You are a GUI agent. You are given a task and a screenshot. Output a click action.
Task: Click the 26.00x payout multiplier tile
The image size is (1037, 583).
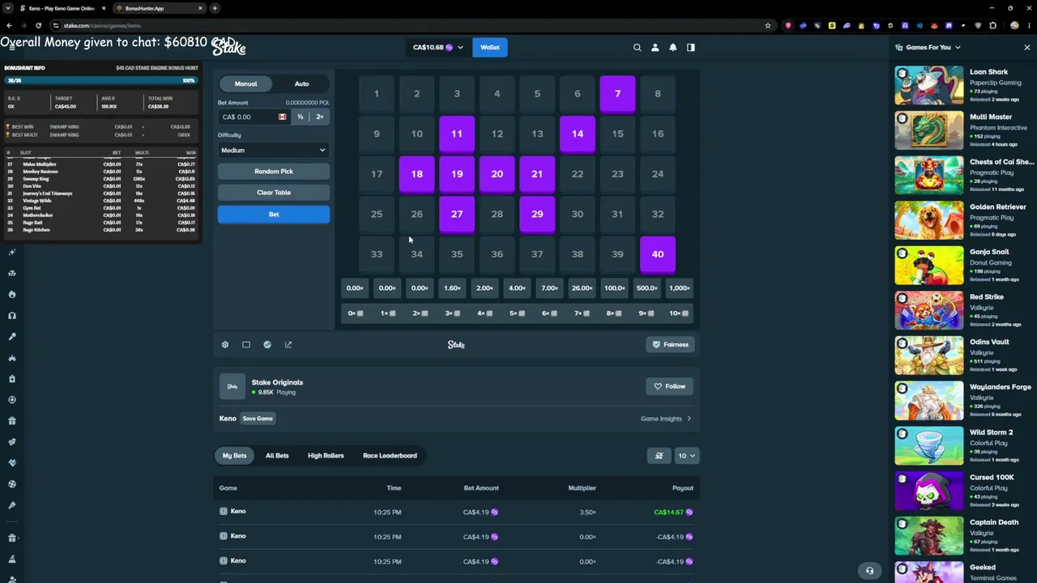tap(582, 288)
